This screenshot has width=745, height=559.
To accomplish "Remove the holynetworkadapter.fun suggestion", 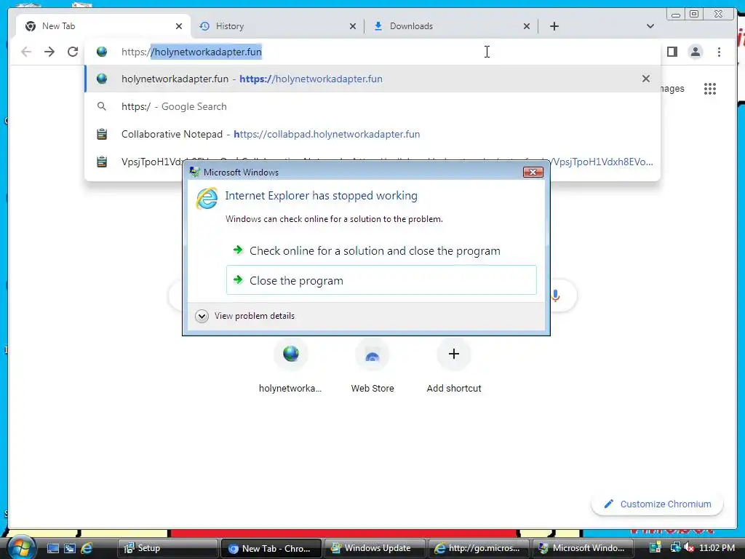I will tap(646, 79).
